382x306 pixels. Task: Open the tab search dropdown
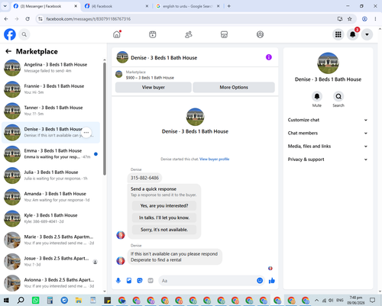tap(5, 6)
